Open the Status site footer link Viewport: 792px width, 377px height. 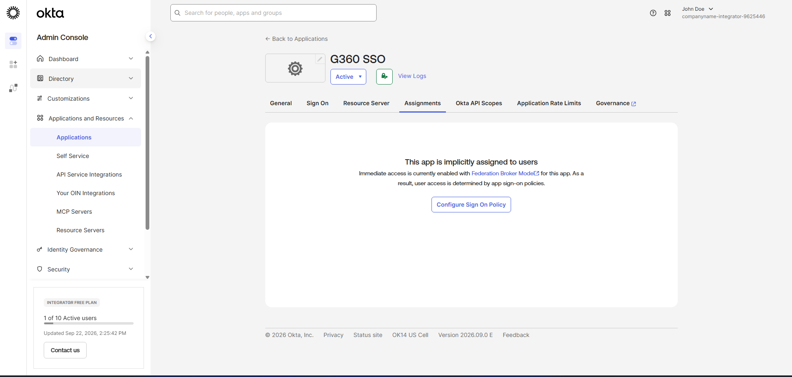pos(368,335)
